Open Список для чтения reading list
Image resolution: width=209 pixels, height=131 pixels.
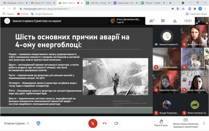coord(196,14)
